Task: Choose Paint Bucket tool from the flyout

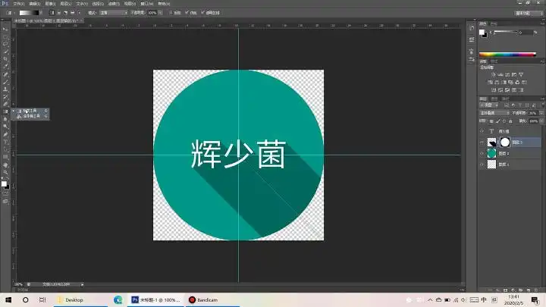Action: coord(30,116)
